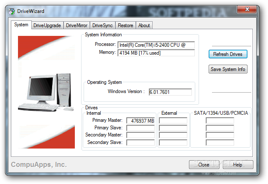Open the Restore tab
This screenshot has width=268, height=184.
(x=125, y=25)
